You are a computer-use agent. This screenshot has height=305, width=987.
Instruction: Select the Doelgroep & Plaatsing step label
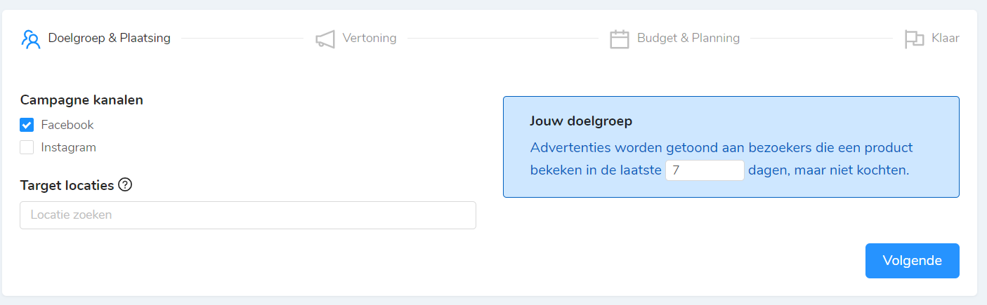point(110,38)
